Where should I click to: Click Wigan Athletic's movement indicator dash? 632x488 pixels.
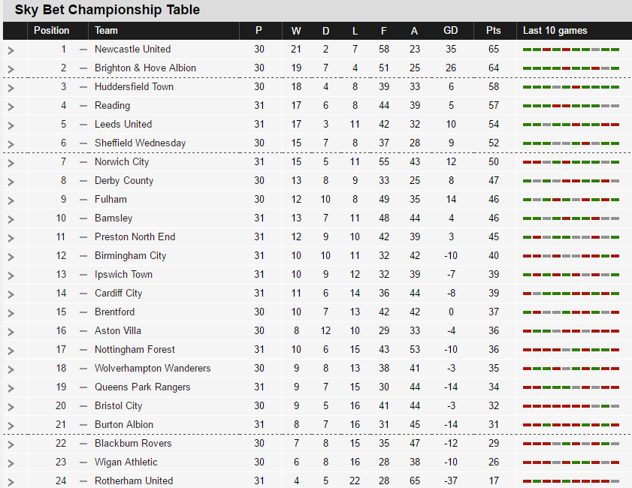[83, 462]
